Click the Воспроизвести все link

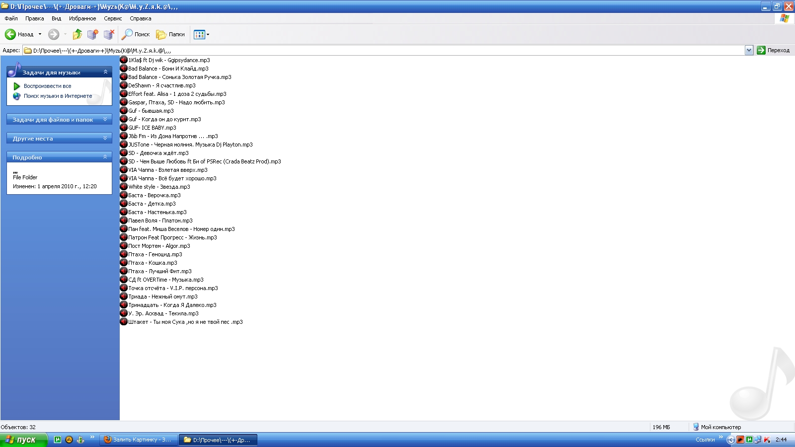(x=47, y=86)
